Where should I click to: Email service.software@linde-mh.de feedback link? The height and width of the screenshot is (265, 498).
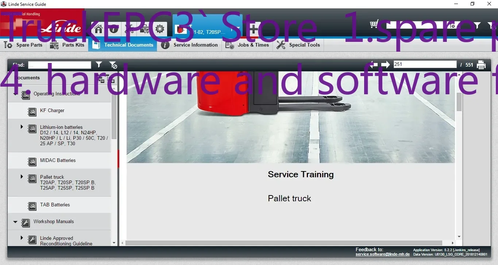(x=383, y=254)
